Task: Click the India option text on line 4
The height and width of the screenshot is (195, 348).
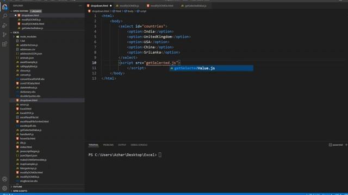Action: click(x=149, y=31)
